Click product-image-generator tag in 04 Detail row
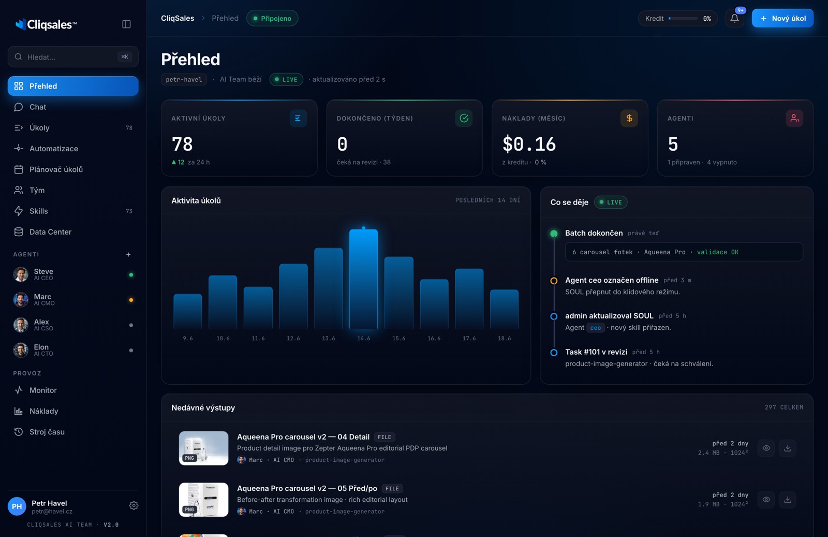 pos(345,460)
